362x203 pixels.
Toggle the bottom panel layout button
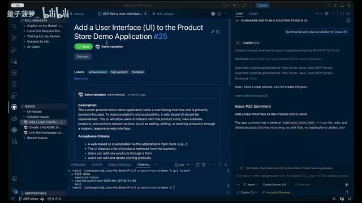click(x=342, y=5)
